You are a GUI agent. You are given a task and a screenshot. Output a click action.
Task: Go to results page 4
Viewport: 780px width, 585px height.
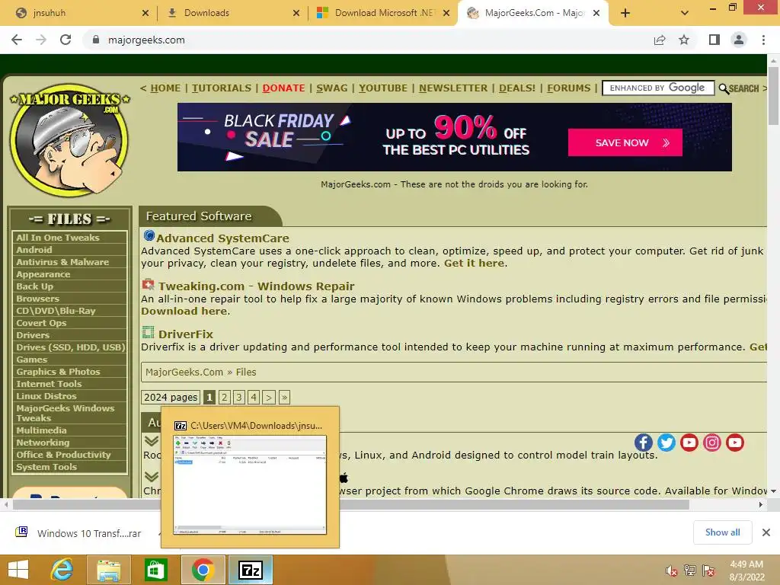point(254,397)
